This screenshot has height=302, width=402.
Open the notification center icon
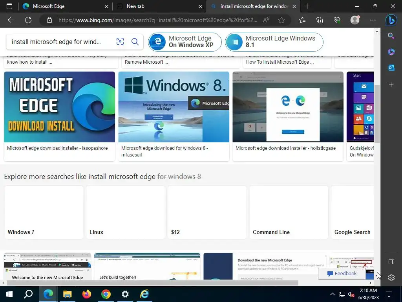click(389, 294)
